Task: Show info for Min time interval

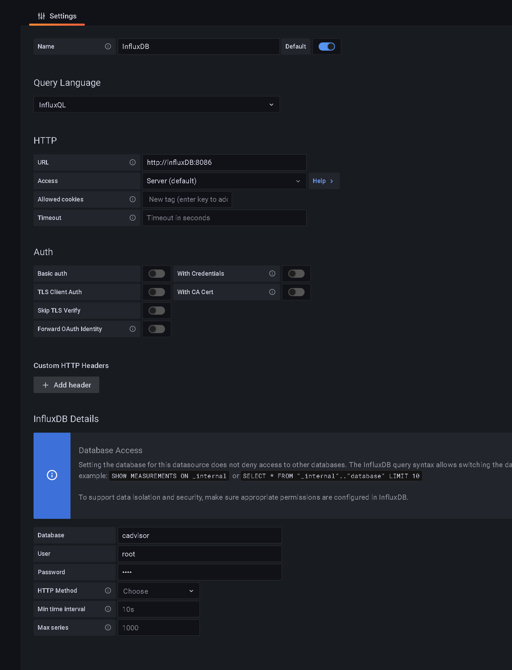Action: [108, 609]
